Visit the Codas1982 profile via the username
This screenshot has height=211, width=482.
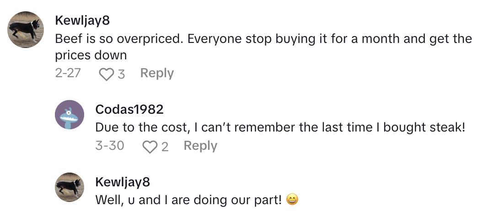pos(129,110)
